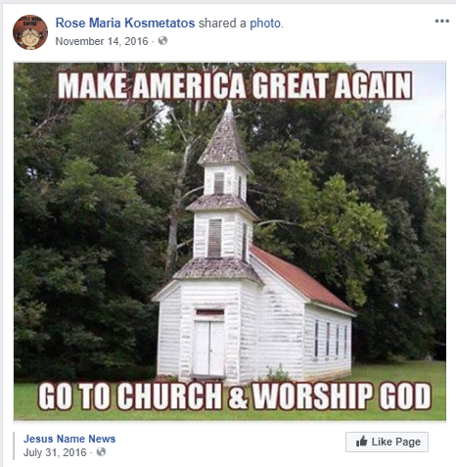Viewport: 456px width, 467px height.
Task: Click the red roof of the church
Action: [x=299, y=279]
